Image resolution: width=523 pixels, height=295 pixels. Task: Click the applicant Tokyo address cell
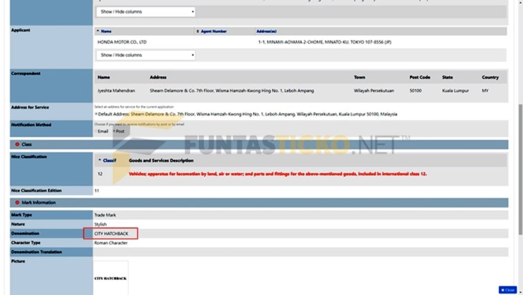(x=324, y=42)
